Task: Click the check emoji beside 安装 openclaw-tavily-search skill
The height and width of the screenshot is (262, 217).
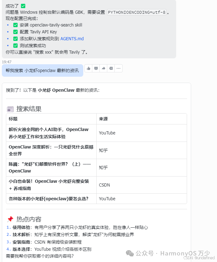Action: point(15,25)
